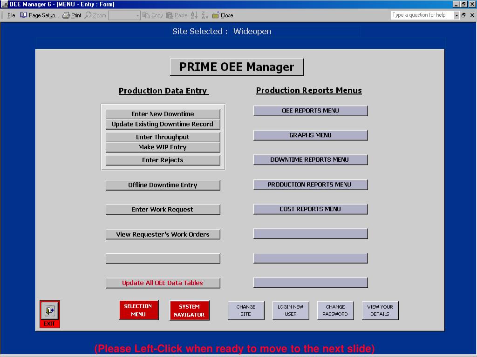Open the DOWNTIME REPORTS MENU
The width and height of the screenshot is (477, 357).
311,160
